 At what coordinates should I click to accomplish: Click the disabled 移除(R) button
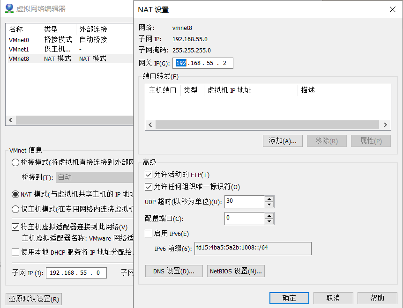tap(327, 141)
